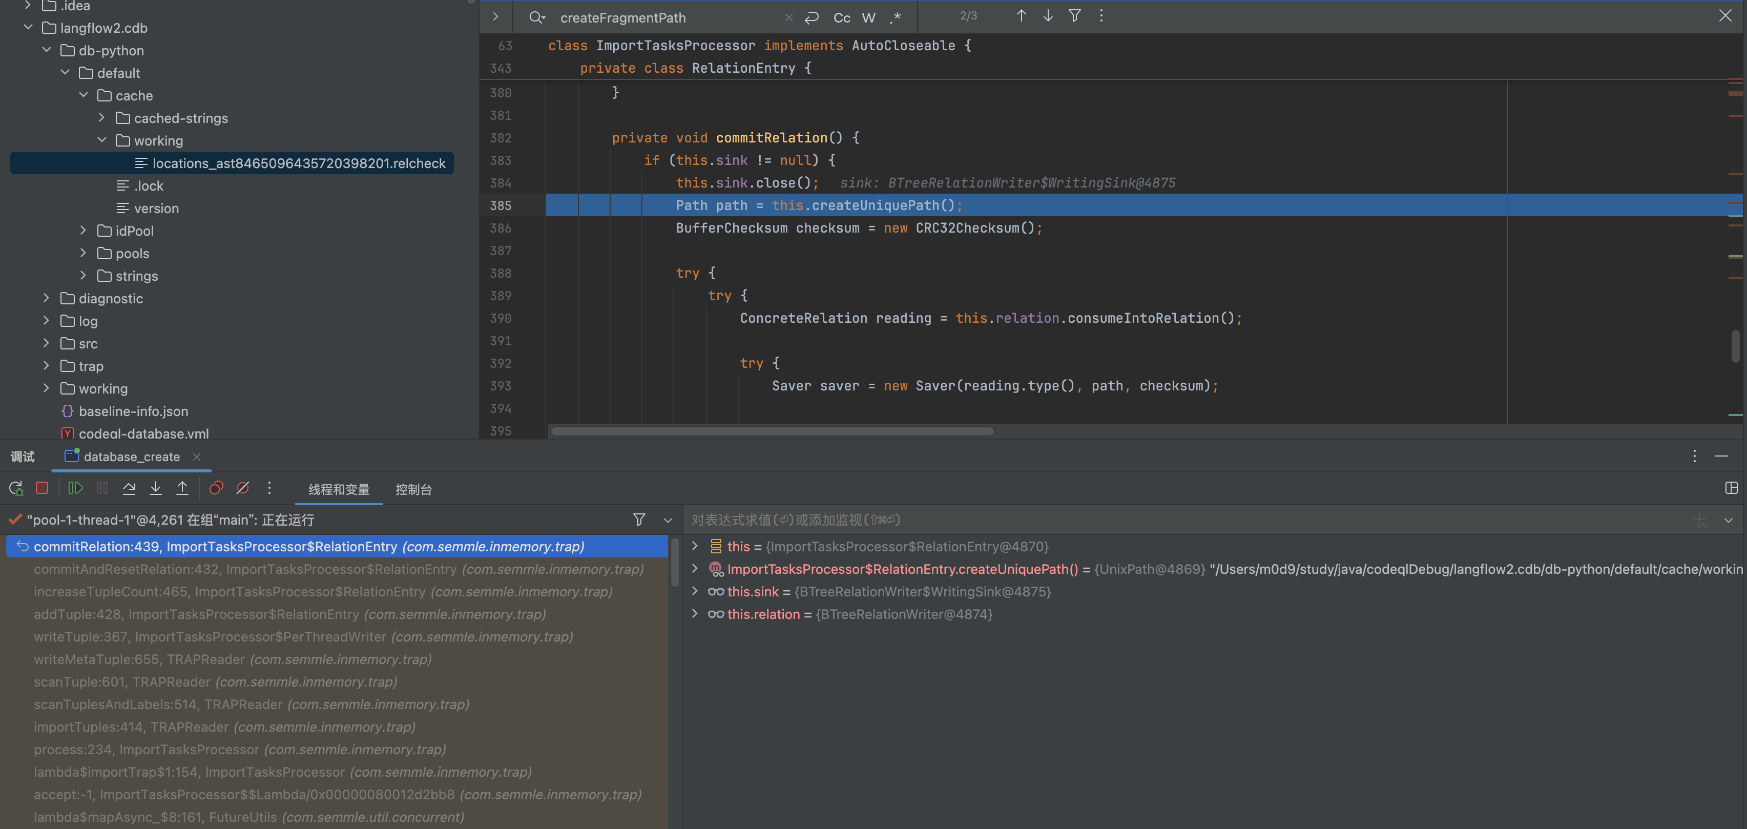Clear the createFragmentPath search text
This screenshot has height=829, width=1747.
click(788, 17)
